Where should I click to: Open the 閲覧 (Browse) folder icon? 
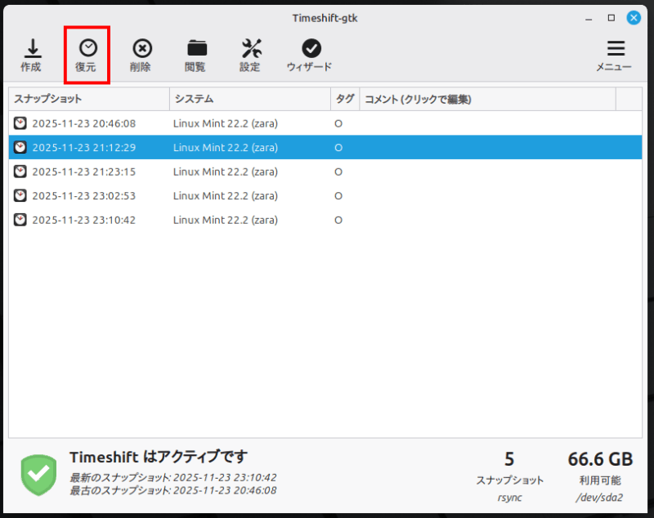(195, 49)
